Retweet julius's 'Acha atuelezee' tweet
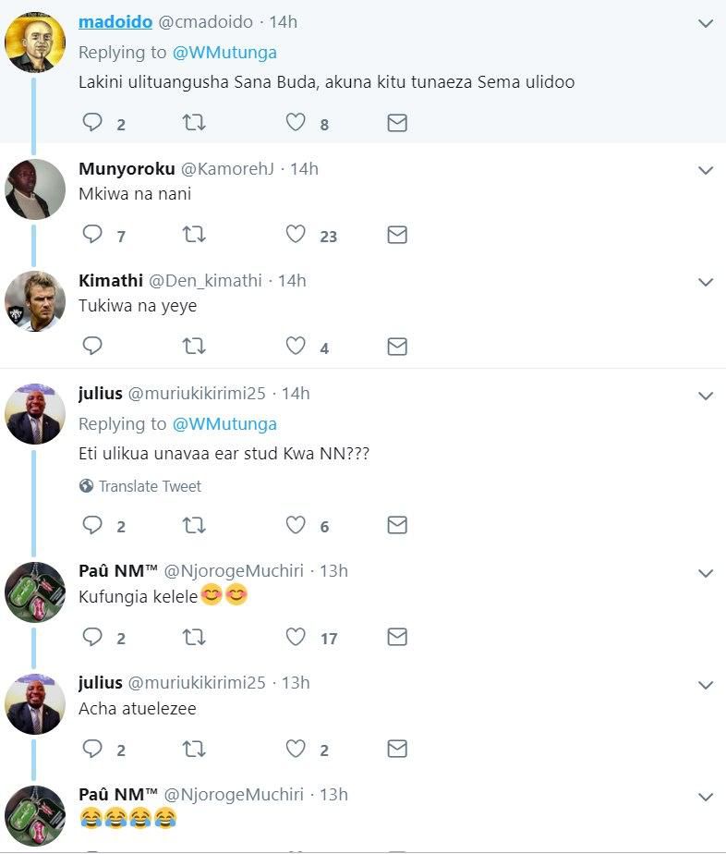 [194, 749]
